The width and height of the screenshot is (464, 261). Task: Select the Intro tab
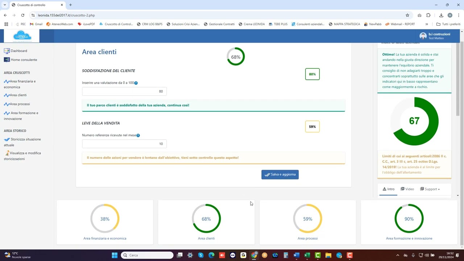pos(389,189)
